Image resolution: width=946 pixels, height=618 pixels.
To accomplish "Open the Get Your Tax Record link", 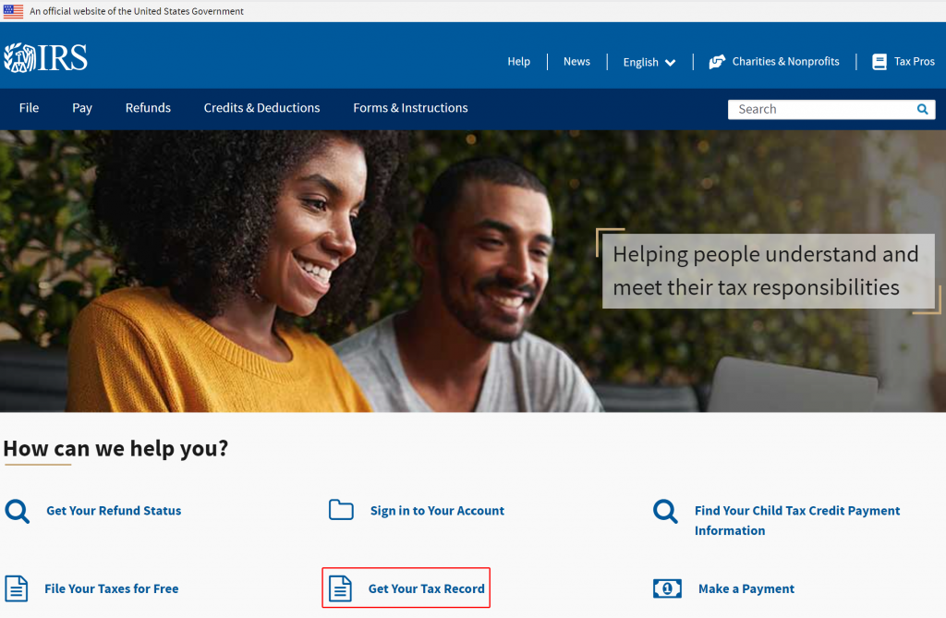I will tap(426, 588).
